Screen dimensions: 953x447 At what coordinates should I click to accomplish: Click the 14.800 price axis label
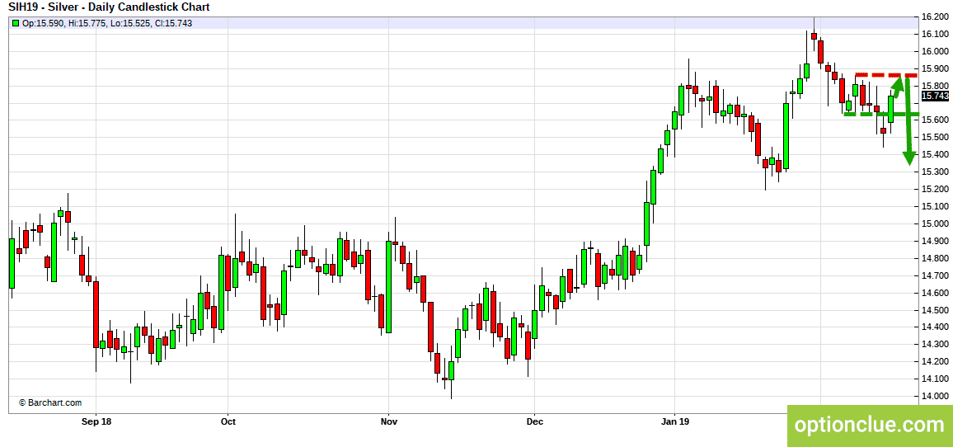click(936, 258)
